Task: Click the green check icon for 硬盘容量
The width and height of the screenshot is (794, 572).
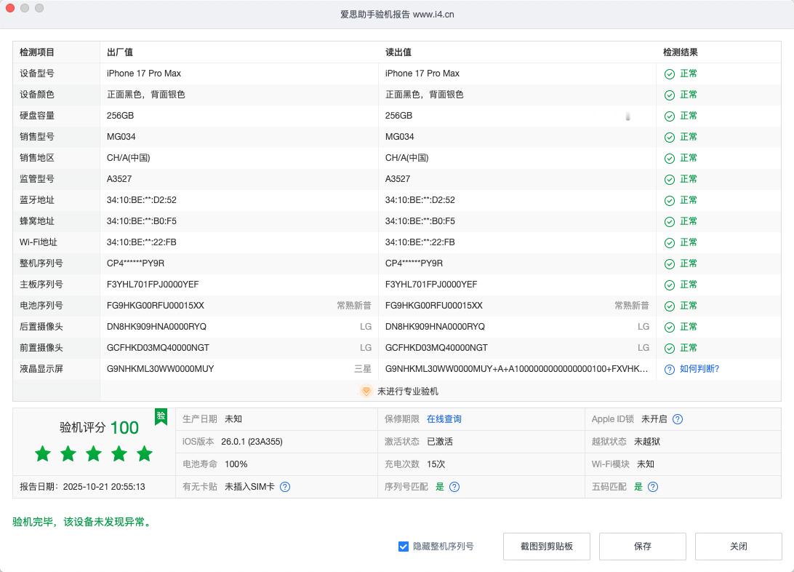Action: [x=670, y=116]
